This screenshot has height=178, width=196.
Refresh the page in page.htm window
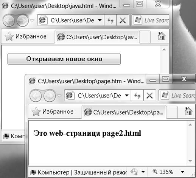(x=137, y=96)
